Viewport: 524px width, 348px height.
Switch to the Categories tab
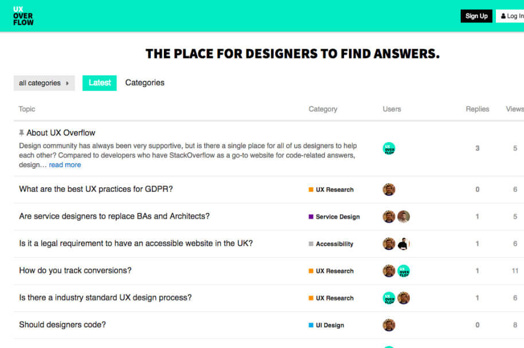[x=144, y=82]
